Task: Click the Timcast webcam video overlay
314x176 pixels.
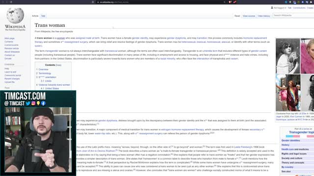Action: (x=38, y=140)
